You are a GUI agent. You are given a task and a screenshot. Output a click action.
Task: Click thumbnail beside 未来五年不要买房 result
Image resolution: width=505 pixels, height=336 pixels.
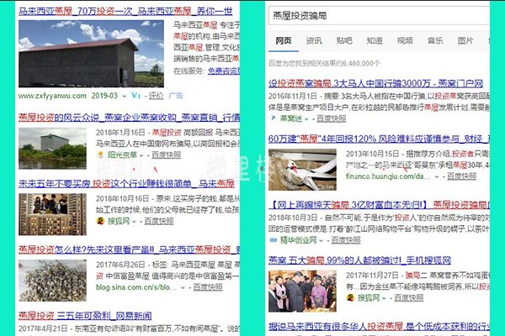[52, 214]
